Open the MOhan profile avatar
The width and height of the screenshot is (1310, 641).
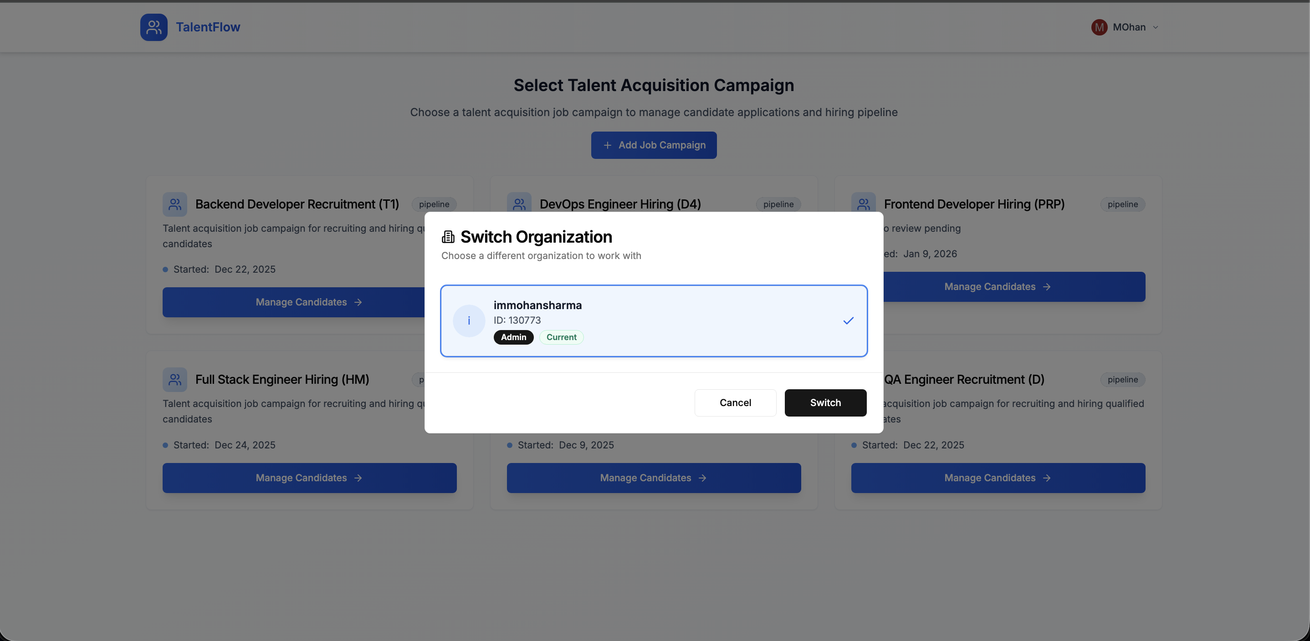click(1099, 27)
